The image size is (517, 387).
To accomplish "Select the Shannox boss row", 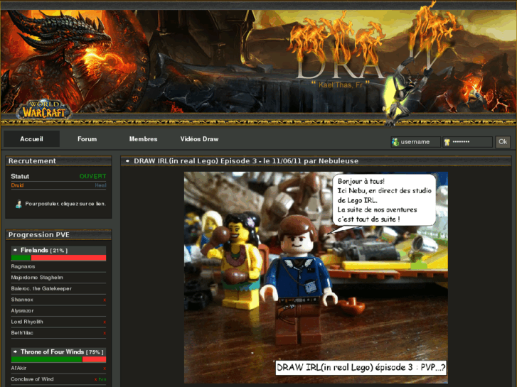I will click(59, 300).
